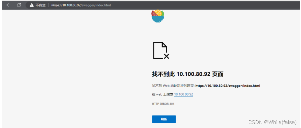Go back using the browser back arrow

[x=8, y=5]
